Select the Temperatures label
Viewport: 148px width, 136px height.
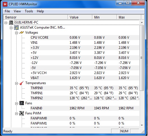coord(35,83)
